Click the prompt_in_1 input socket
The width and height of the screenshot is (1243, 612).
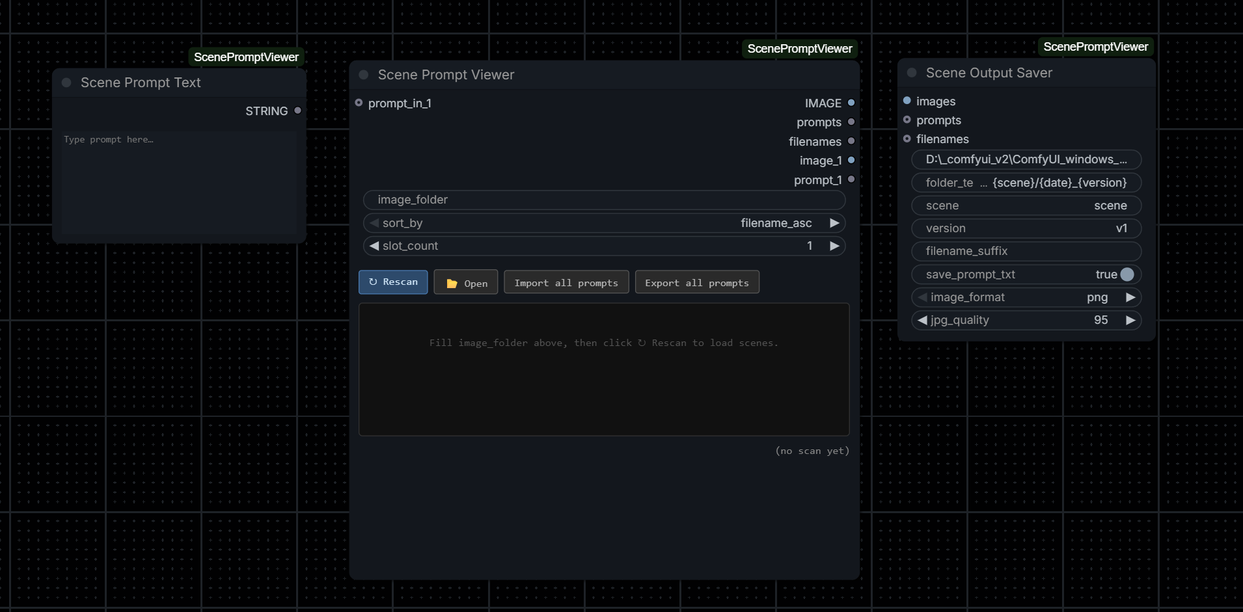(x=359, y=103)
